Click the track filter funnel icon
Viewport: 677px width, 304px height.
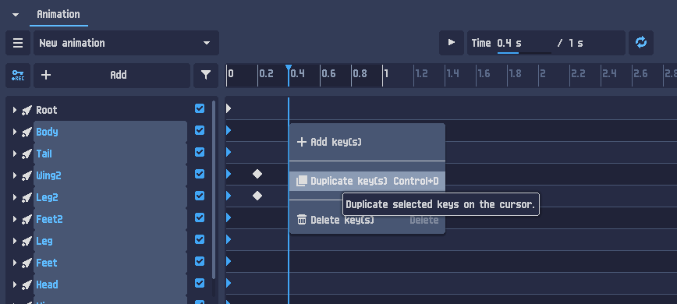pos(206,76)
